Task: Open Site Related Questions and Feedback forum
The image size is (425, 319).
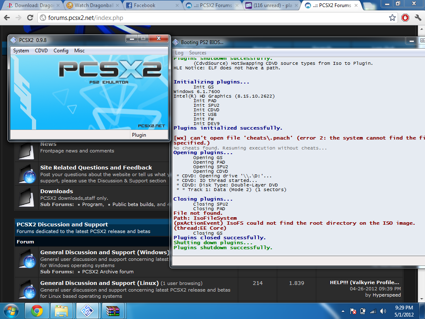Action: (x=96, y=168)
